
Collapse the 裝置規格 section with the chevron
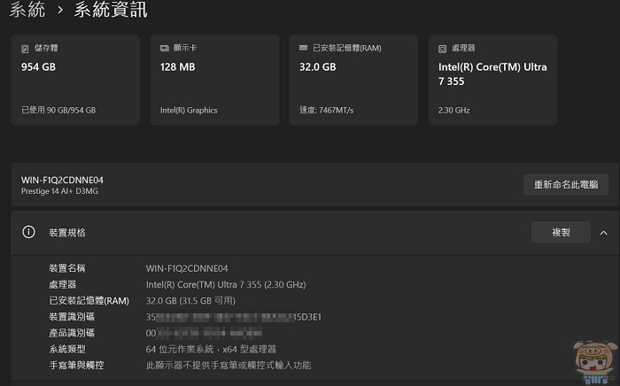pos(604,232)
